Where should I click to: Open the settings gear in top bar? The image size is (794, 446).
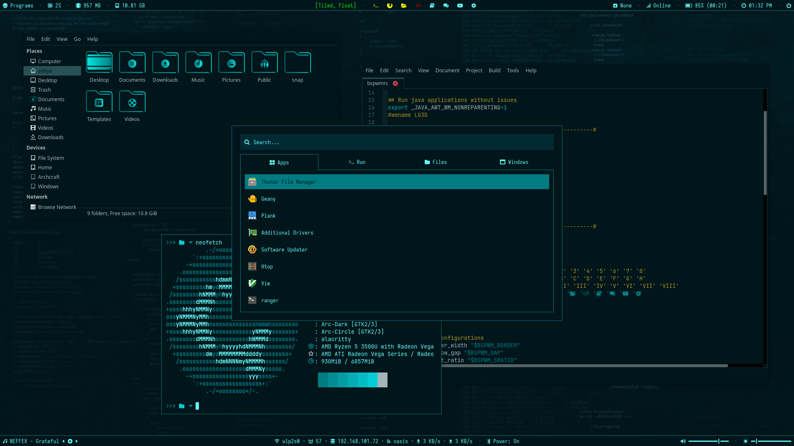[x=474, y=6]
